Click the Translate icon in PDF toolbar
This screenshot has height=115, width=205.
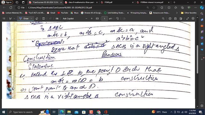click(57, 19)
